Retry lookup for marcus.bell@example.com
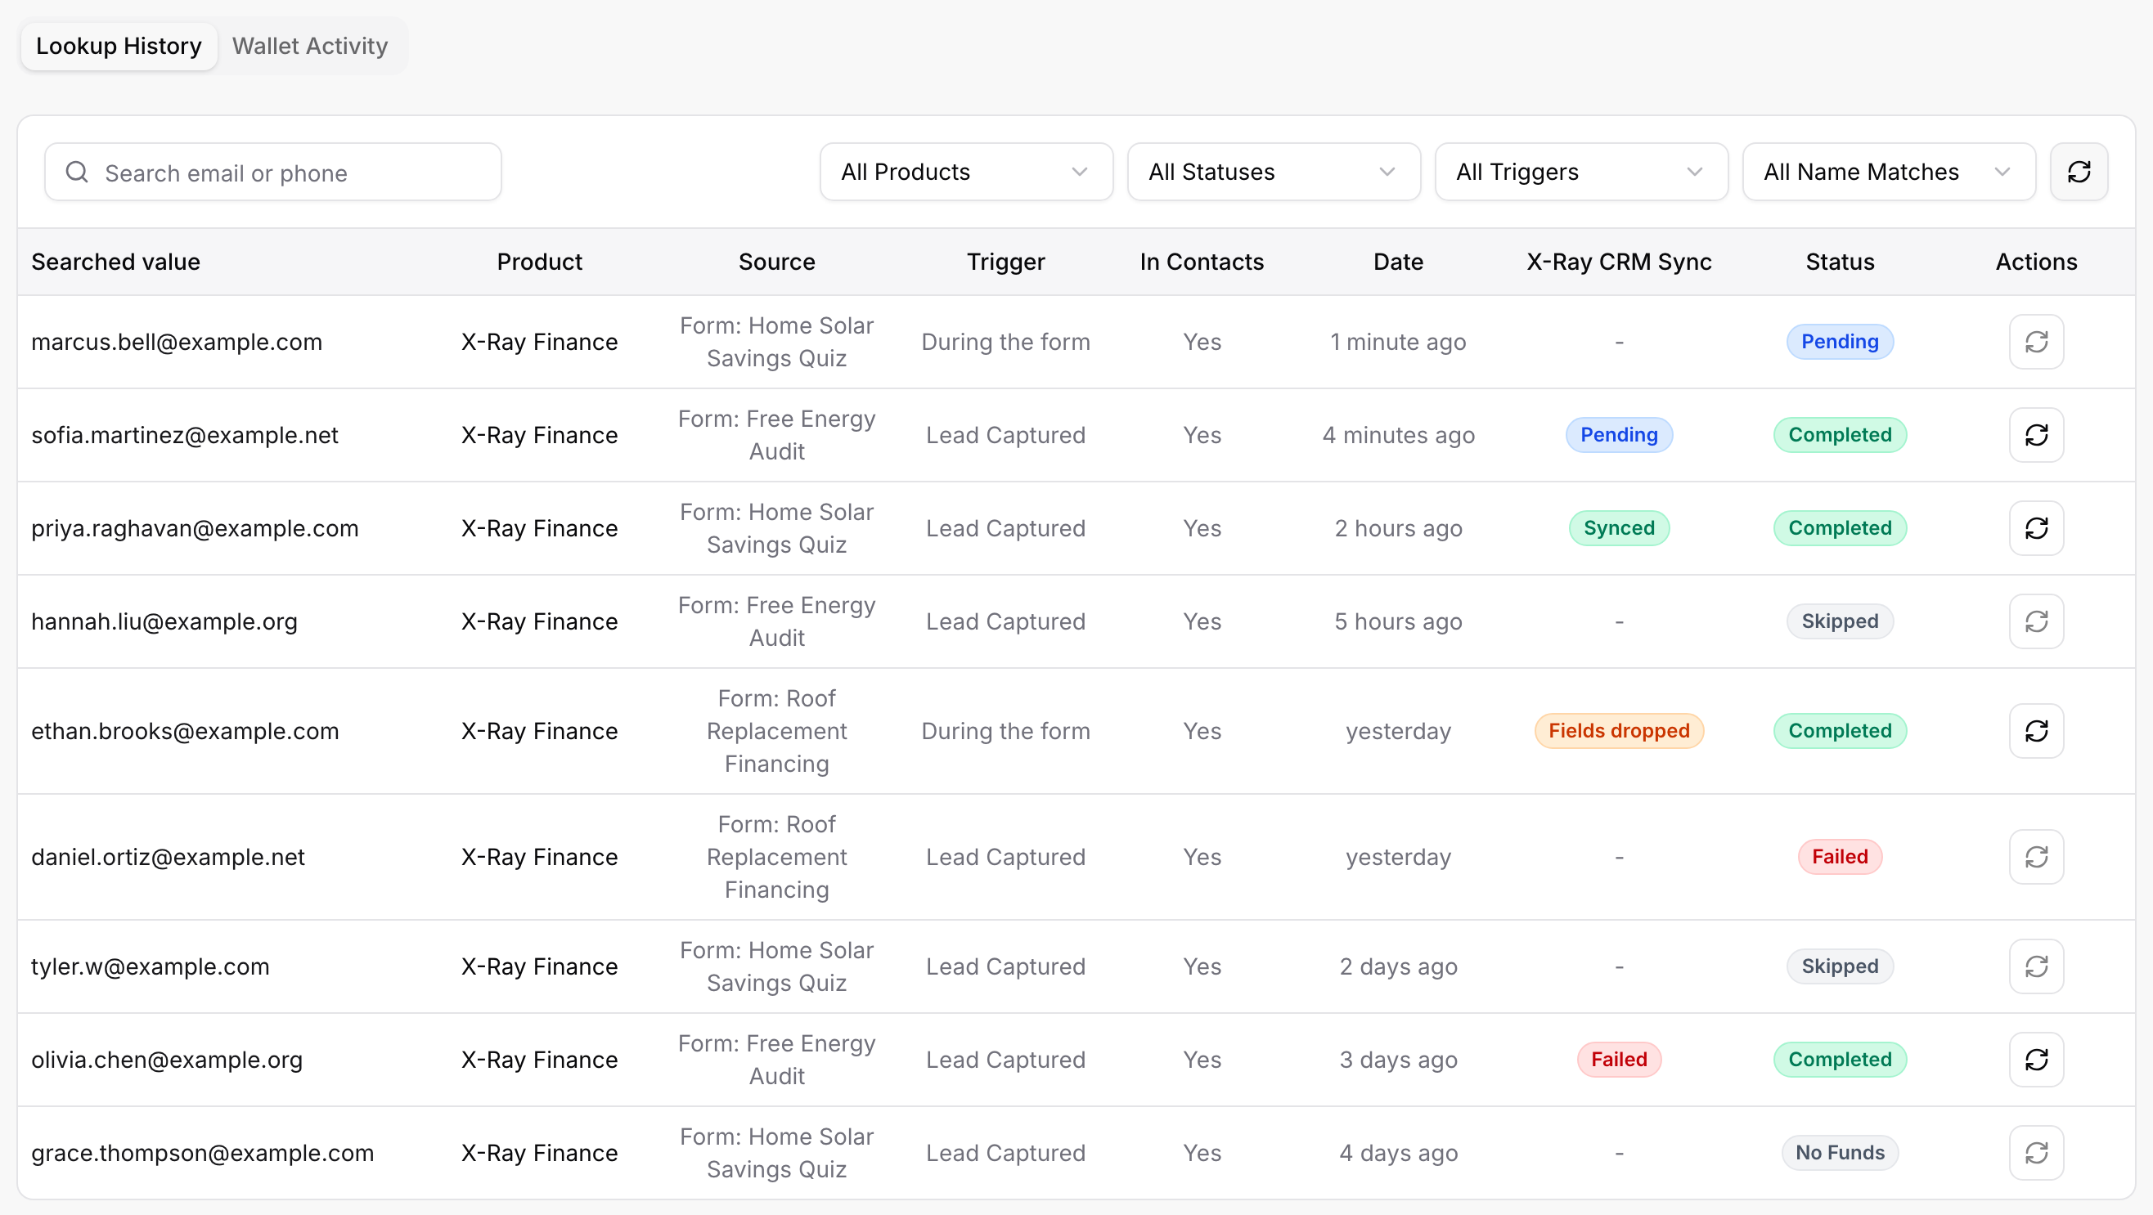 (2036, 342)
